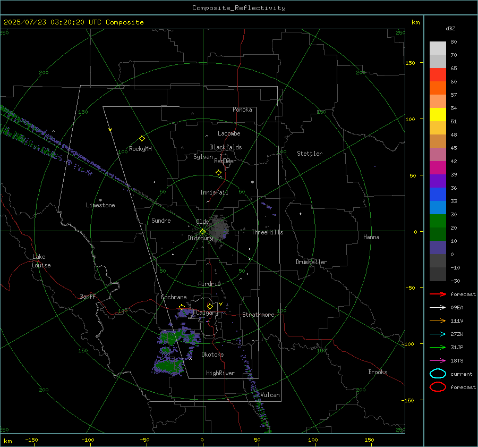Select the indigo swatch below 10 dBZ
Screen dimensions: 478x447
click(x=438, y=247)
